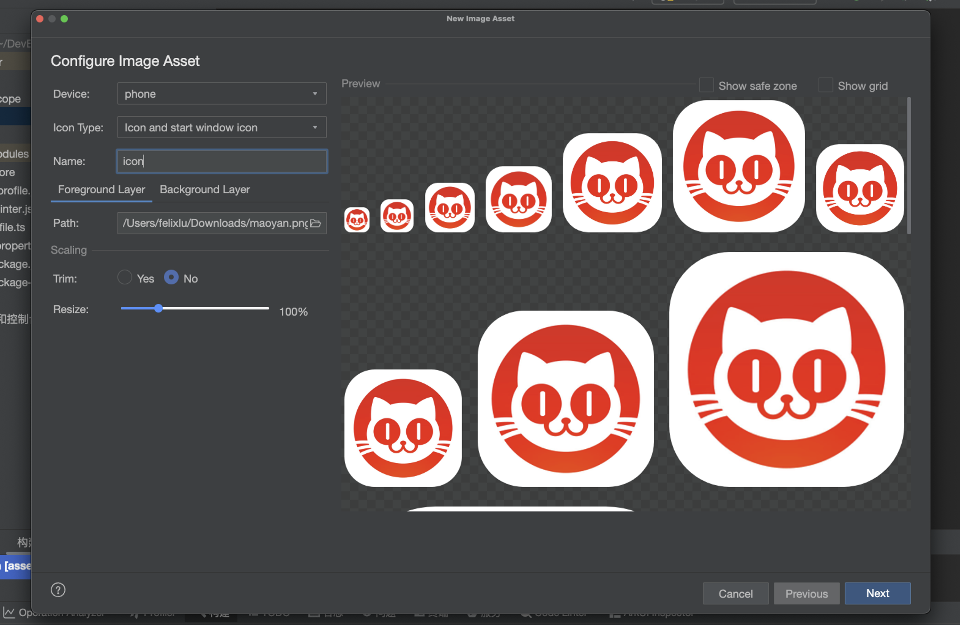960x625 pixels.
Task: Select No radio button for Trim
Action: [171, 278]
